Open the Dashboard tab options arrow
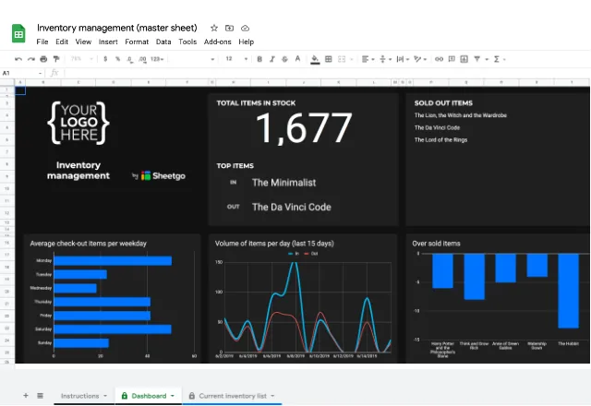Screen dimensions: 591x406 pos(173,396)
